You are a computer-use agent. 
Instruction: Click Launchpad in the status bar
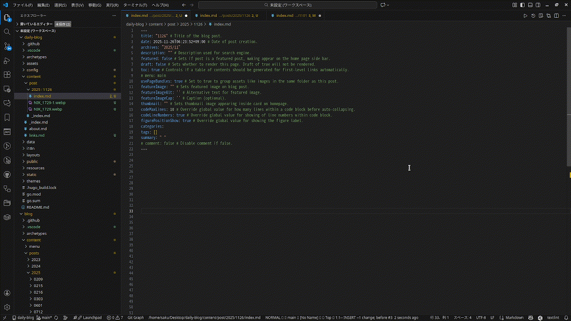(x=92, y=317)
